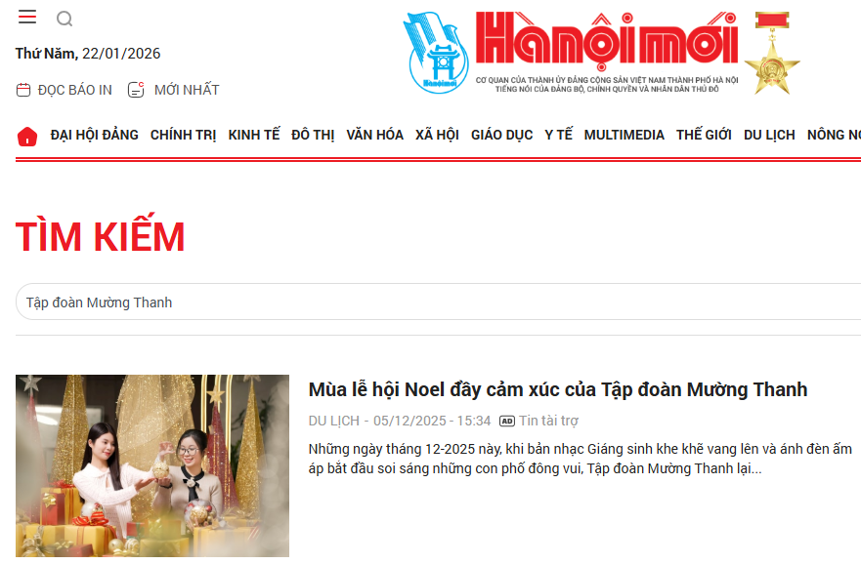Open the Multimedia section

click(624, 135)
